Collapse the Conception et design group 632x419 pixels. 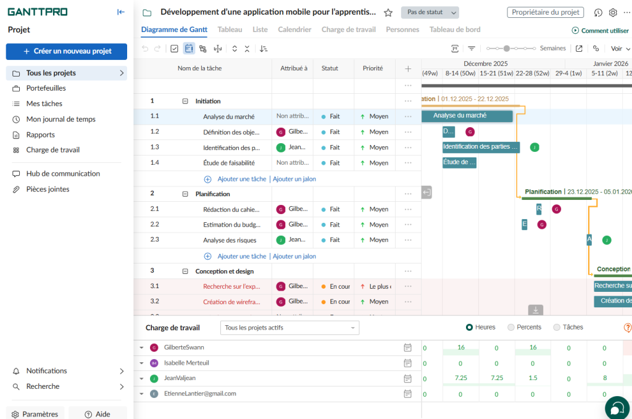pyautogui.click(x=185, y=271)
